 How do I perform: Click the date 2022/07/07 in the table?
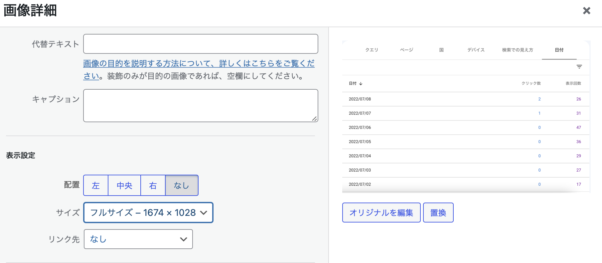(360, 113)
